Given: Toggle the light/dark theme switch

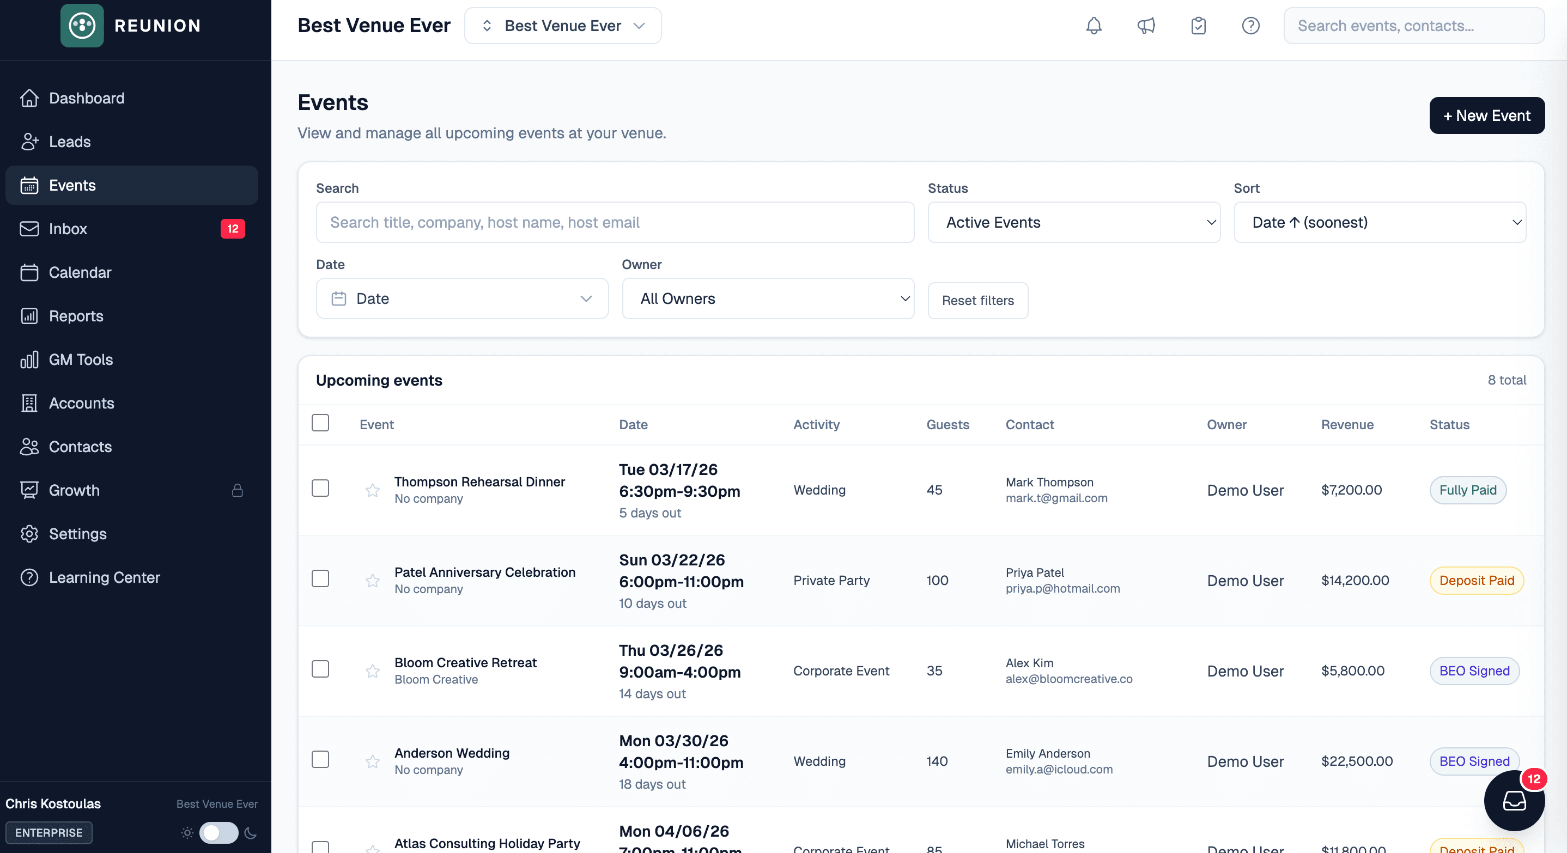Looking at the screenshot, I should [x=218, y=833].
